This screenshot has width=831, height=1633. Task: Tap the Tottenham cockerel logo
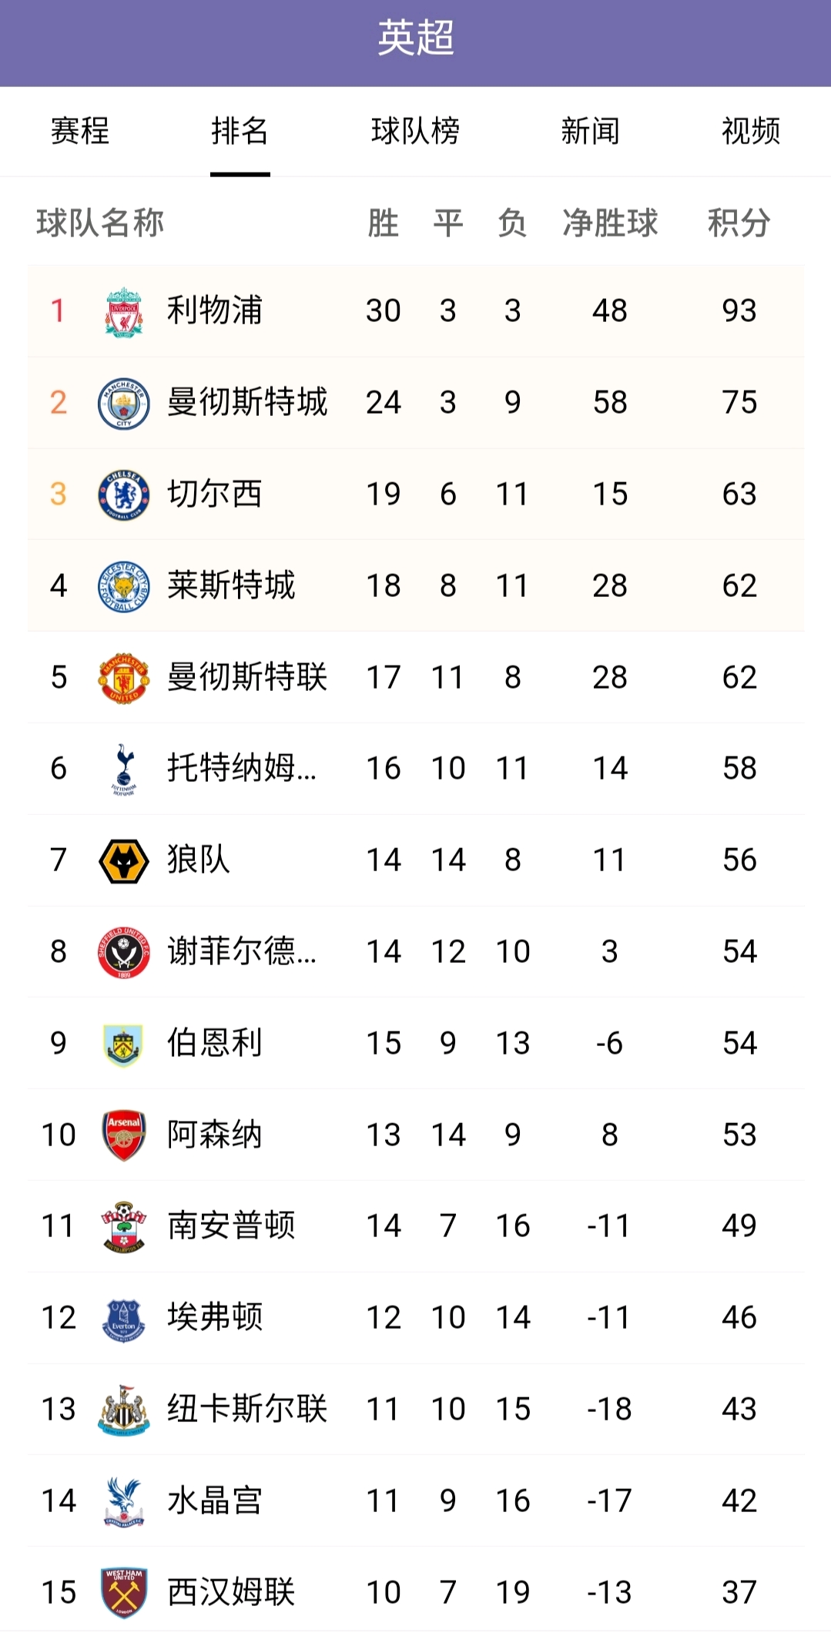coord(124,769)
